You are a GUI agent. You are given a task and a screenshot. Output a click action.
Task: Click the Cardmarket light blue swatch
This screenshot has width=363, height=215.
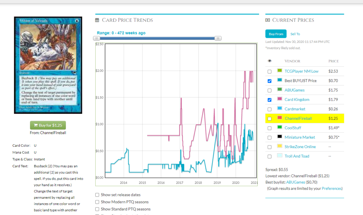(280, 108)
